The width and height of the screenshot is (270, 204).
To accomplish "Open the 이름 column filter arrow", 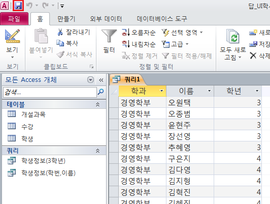I will (x=209, y=91).
